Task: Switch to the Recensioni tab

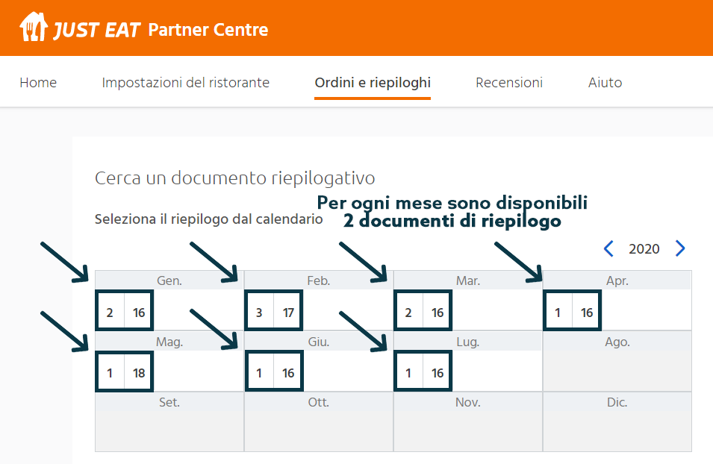Action: click(x=509, y=83)
